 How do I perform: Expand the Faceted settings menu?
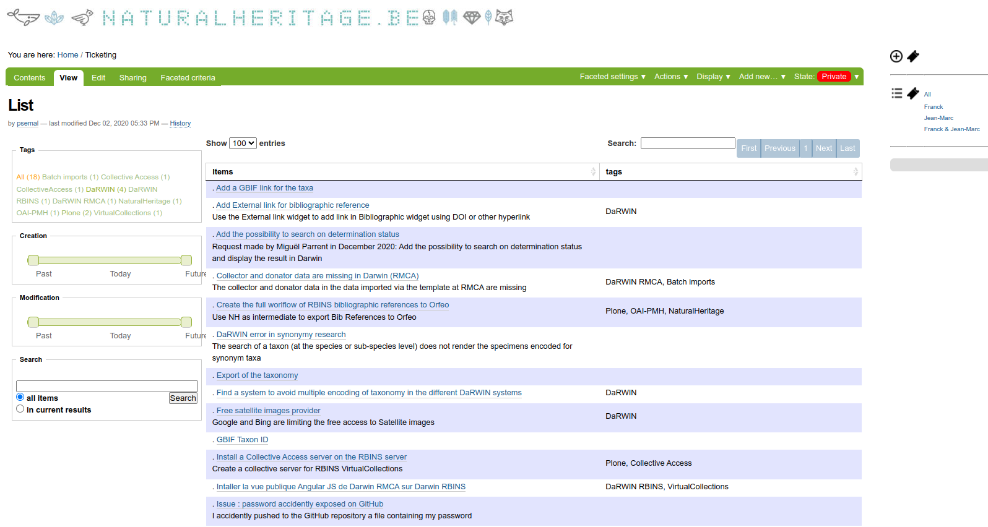pyautogui.click(x=612, y=77)
